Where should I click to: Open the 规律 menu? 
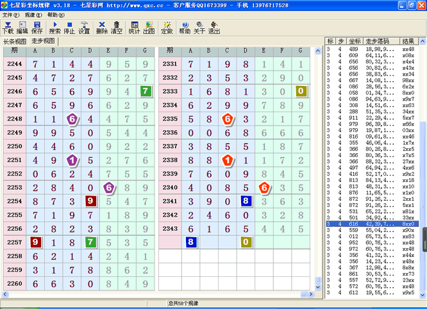click(x=33, y=15)
